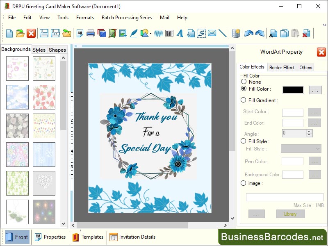Select the Print tool from the toolbar

(x=91, y=34)
